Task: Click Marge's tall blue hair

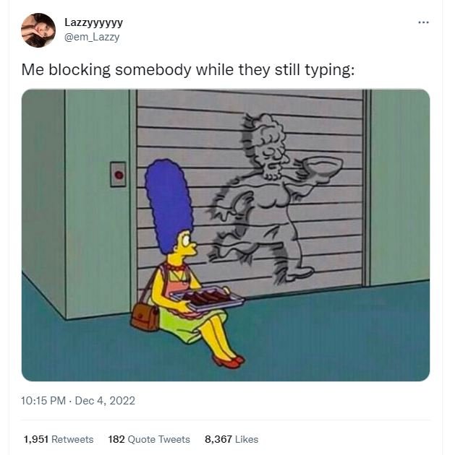Action: point(169,204)
